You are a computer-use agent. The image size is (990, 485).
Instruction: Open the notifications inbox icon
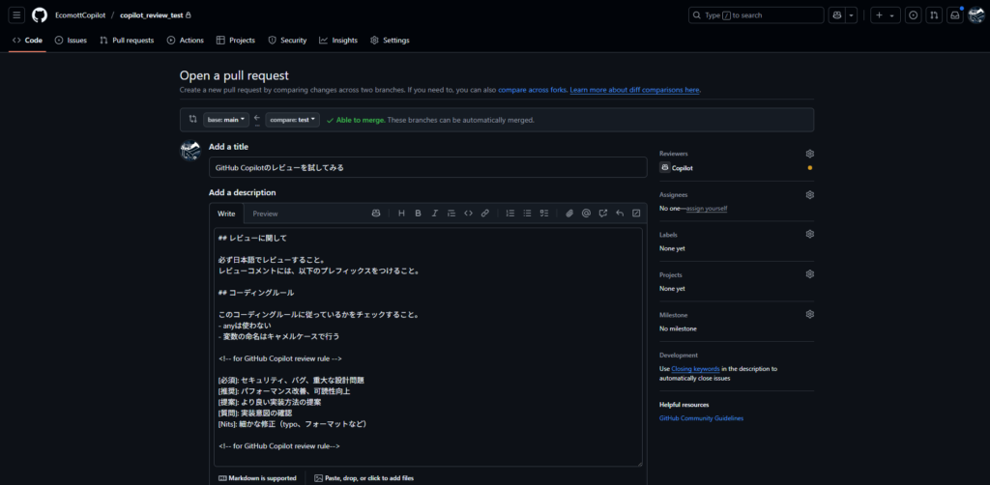click(x=955, y=15)
